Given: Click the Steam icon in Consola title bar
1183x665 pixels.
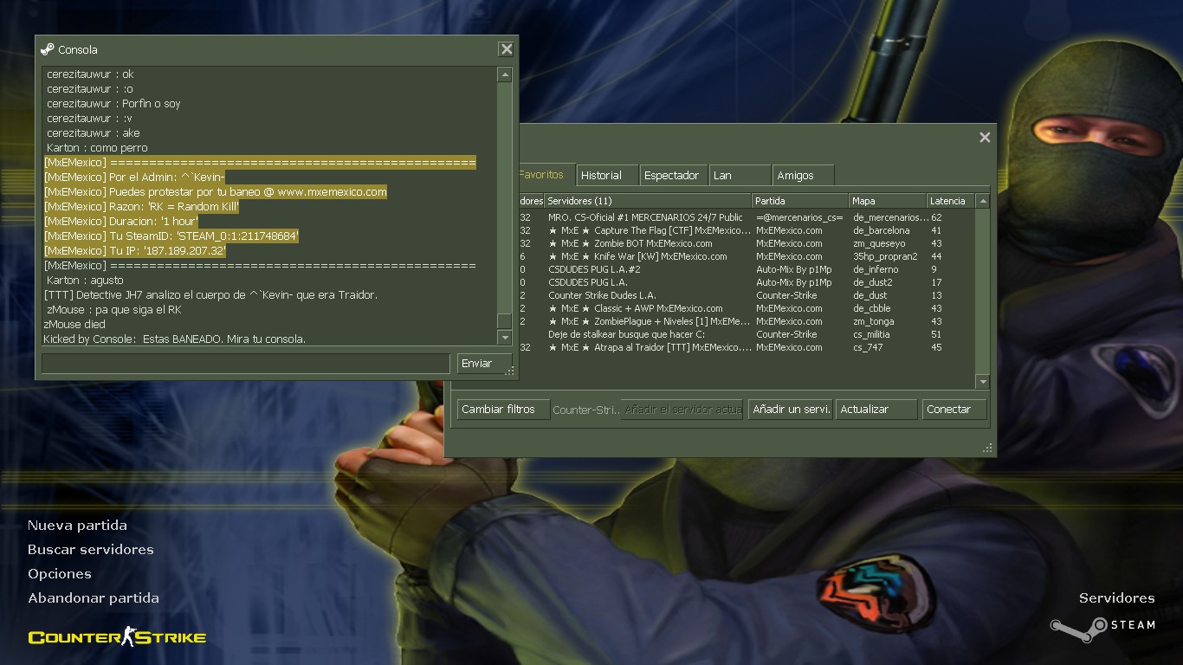Looking at the screenshot, I should pyautogui.click(x=47, y=49).
